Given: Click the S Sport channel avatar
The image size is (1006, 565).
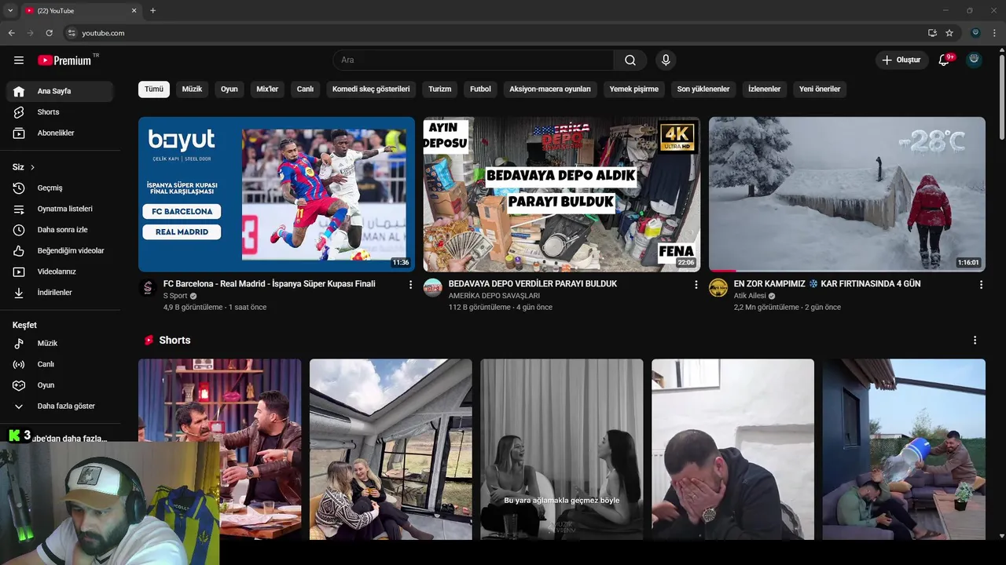Looking at the screenshot, I should click(148, 287).
